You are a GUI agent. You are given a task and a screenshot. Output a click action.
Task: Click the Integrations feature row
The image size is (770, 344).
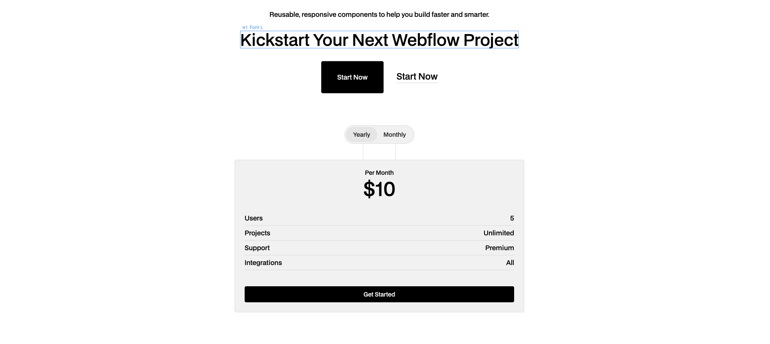click(263, 263)
